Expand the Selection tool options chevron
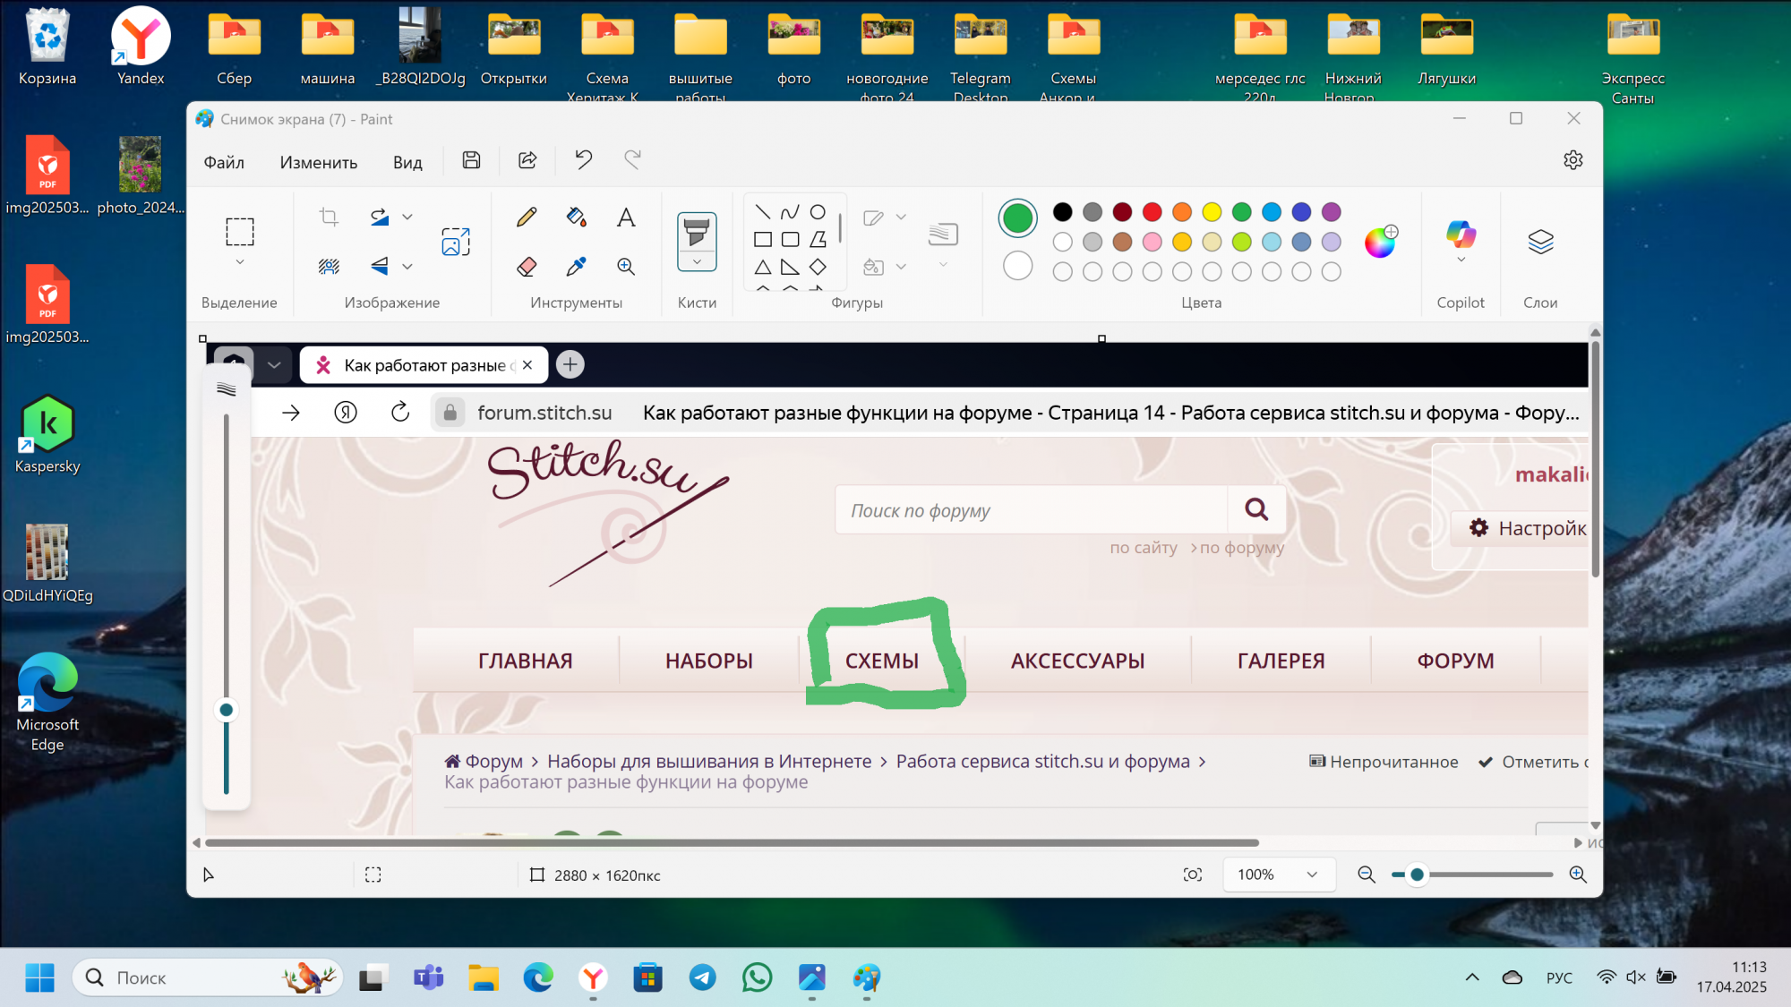The image size is (1791, 1007). (239, 262)
